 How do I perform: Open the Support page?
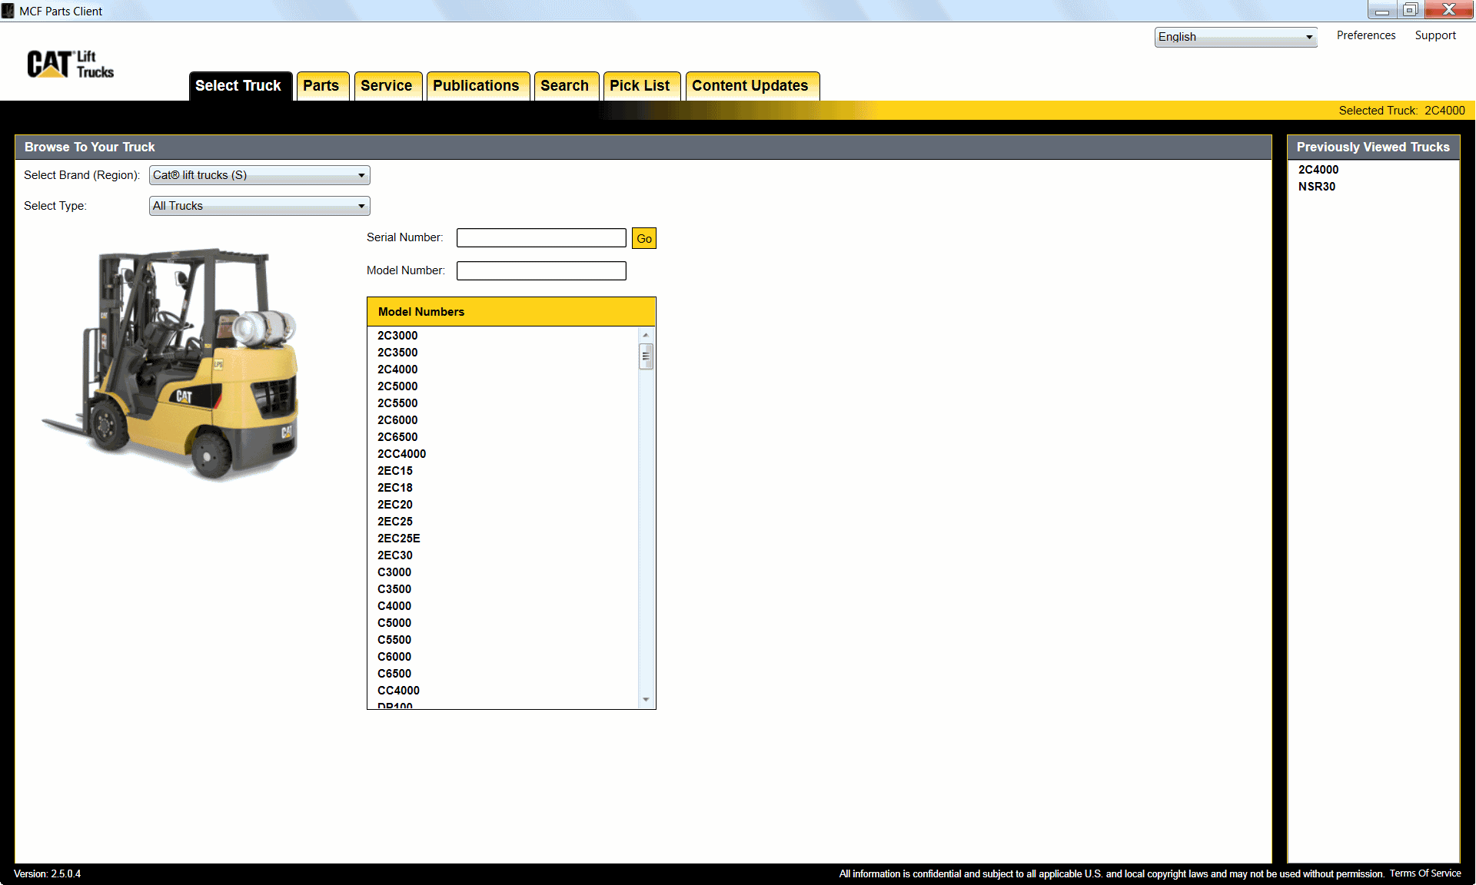pos(1434,35)
